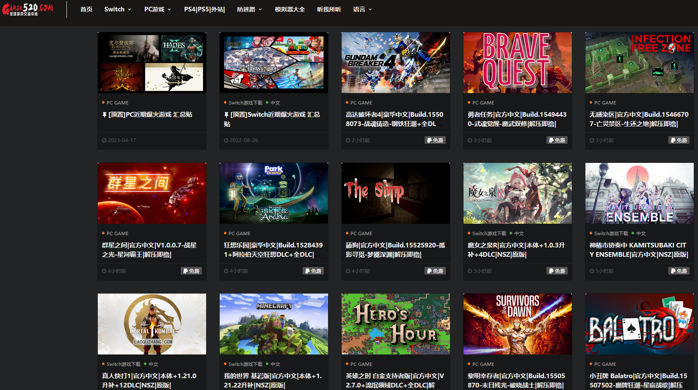The width and height of the screenshot is (698, 390).
Task: Open the [顶置]PC近期爆火游戏 汇总贴 title
Action: pos(147,115)
